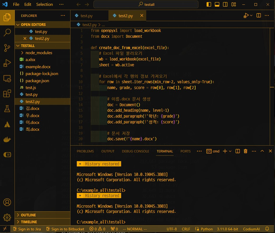Open the Explorer view in activity bar
Image resolution: width=275 pixels, height=233 pixels.
(x=7, y=17)
